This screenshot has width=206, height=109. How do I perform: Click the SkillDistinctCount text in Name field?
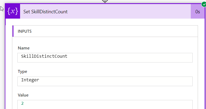44,56
